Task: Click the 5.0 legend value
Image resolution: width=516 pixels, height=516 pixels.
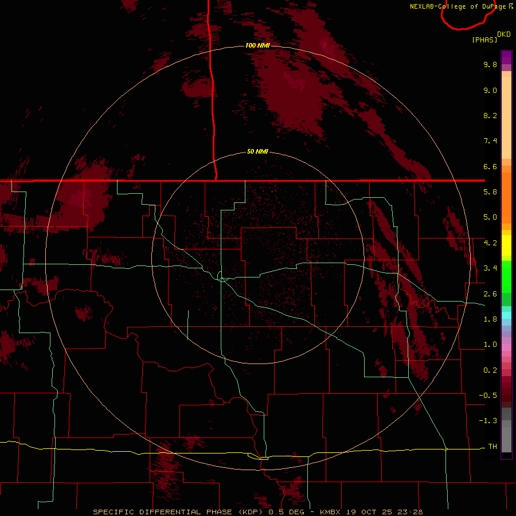Action: [x=490, y=217]
